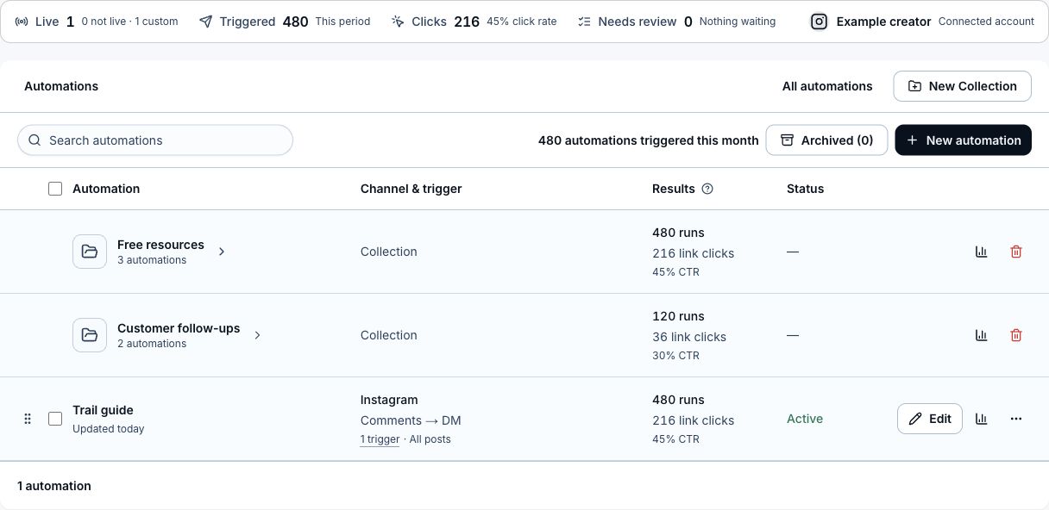
Task: Click the 1 automation footer count
Action: click(54, 486)
